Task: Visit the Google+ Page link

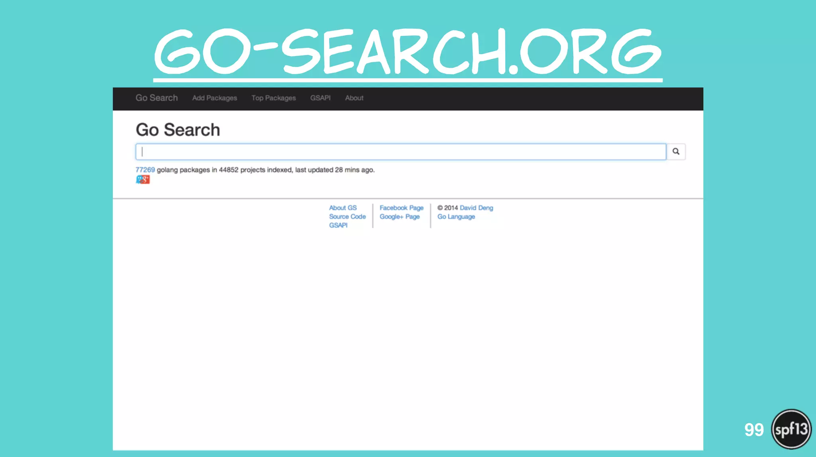Action: click(x=400, y=217)
